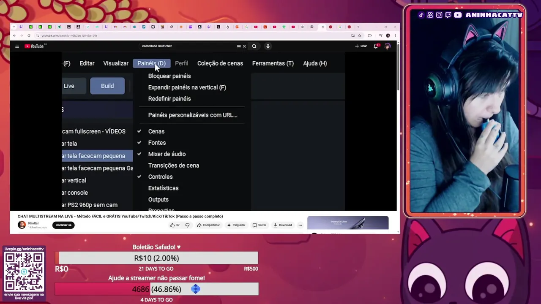
Task: Bookmark this page with star icon
Action: click(360, 35)
